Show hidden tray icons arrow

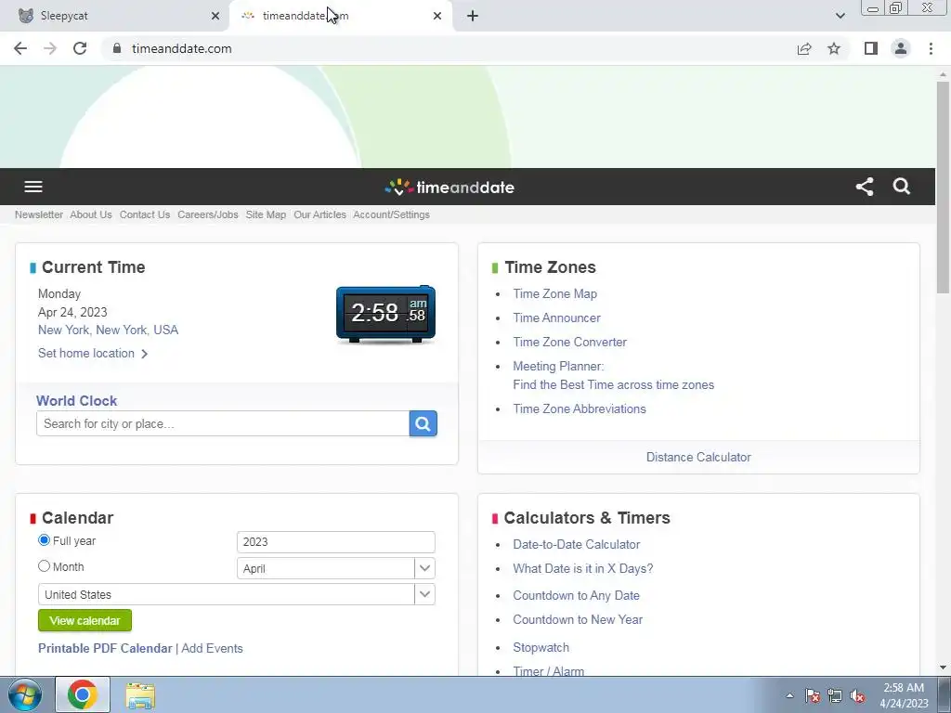coord(789,695)
